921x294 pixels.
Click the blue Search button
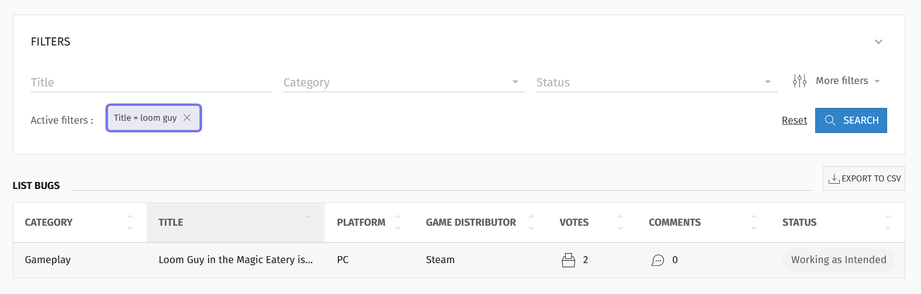click(851, 120)
